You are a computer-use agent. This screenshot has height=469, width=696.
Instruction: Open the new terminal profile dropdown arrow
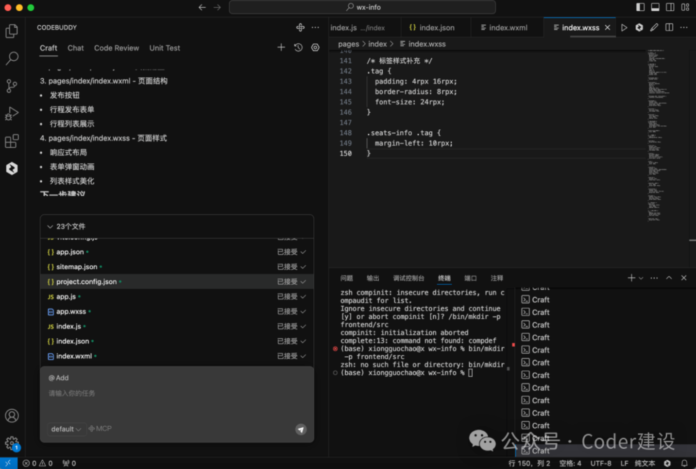[x=641, y=278]
